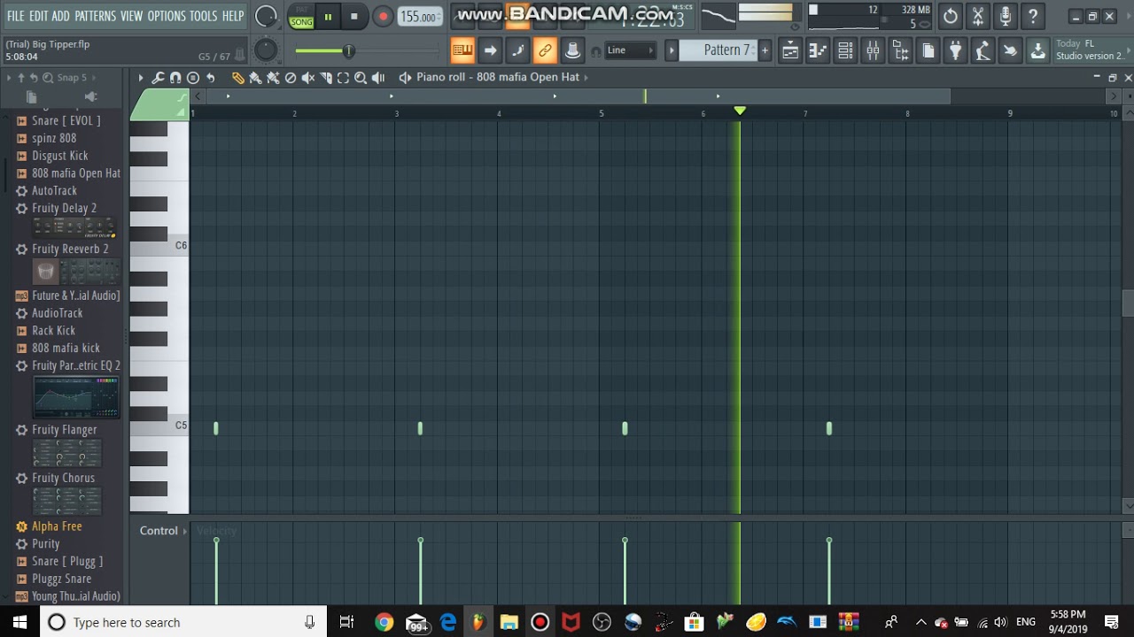Toggle the record button
Image resolution: width=1134 pixels, height=637 pixels.
point(383,16)
